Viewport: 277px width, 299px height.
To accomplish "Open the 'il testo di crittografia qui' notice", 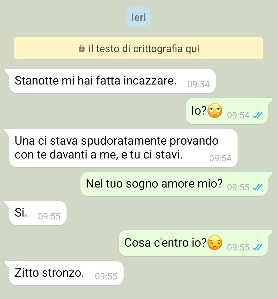I will tap(138, 48).
